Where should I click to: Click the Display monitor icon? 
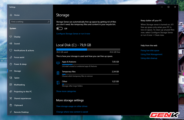(x=11, y=37)
